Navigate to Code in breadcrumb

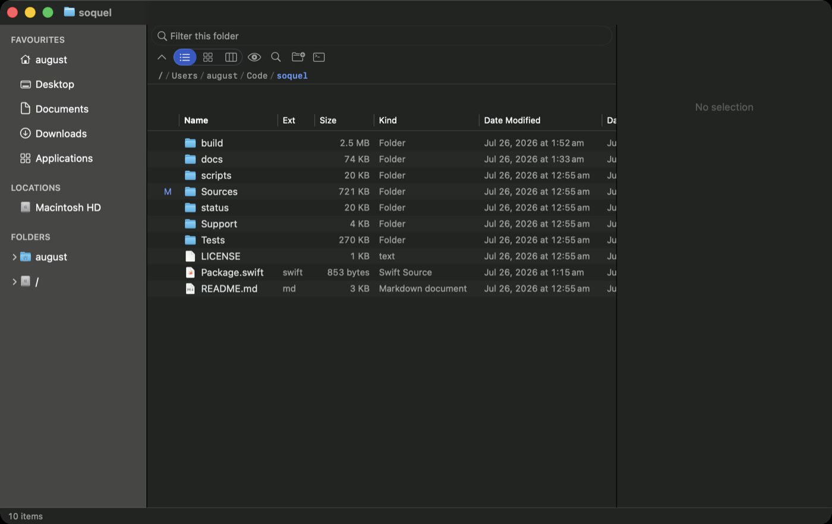[257, 76]
